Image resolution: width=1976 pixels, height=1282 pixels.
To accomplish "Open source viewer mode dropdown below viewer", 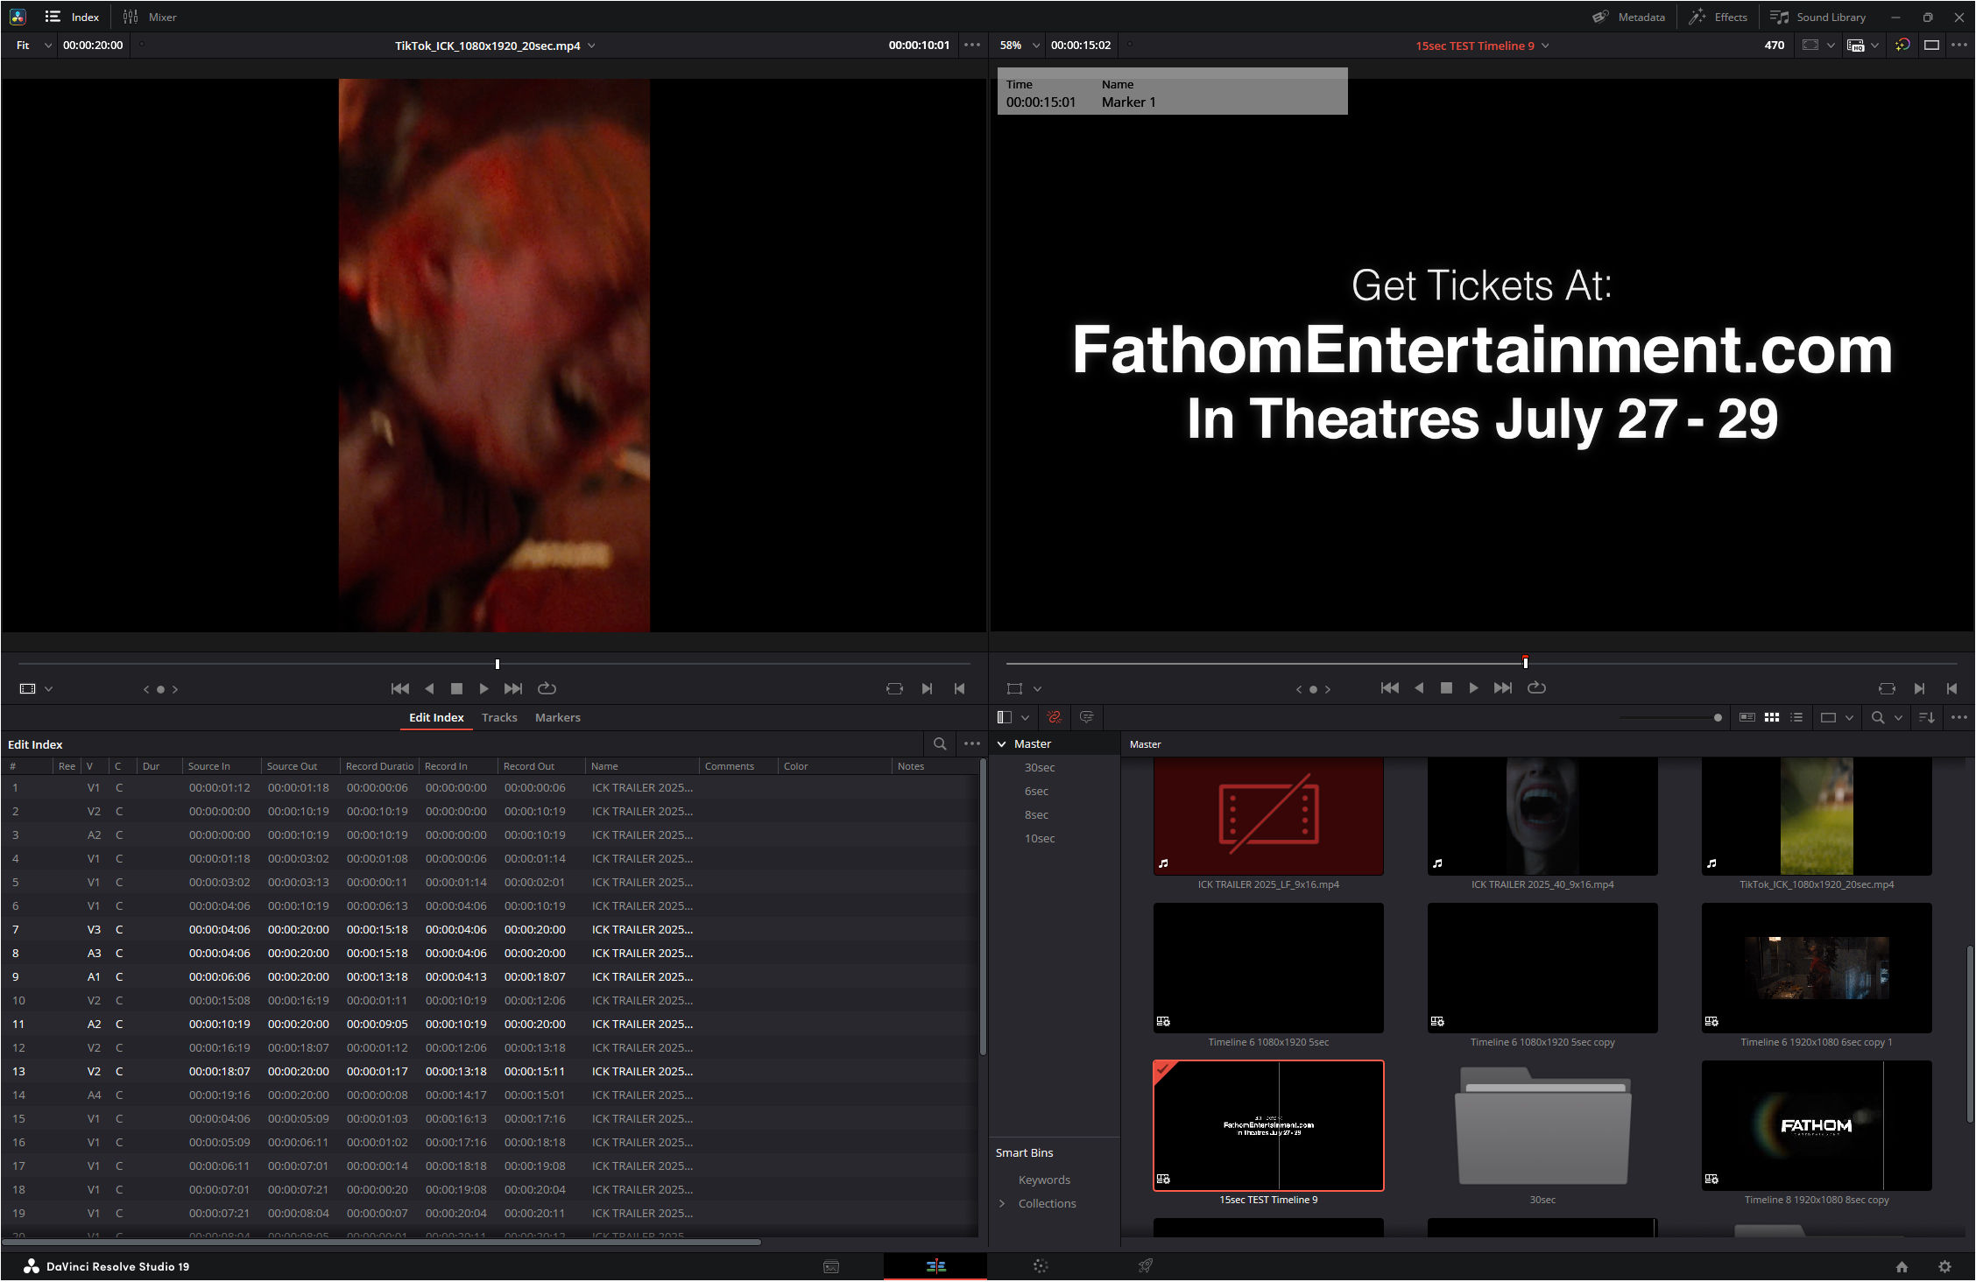I will (36, 688).
